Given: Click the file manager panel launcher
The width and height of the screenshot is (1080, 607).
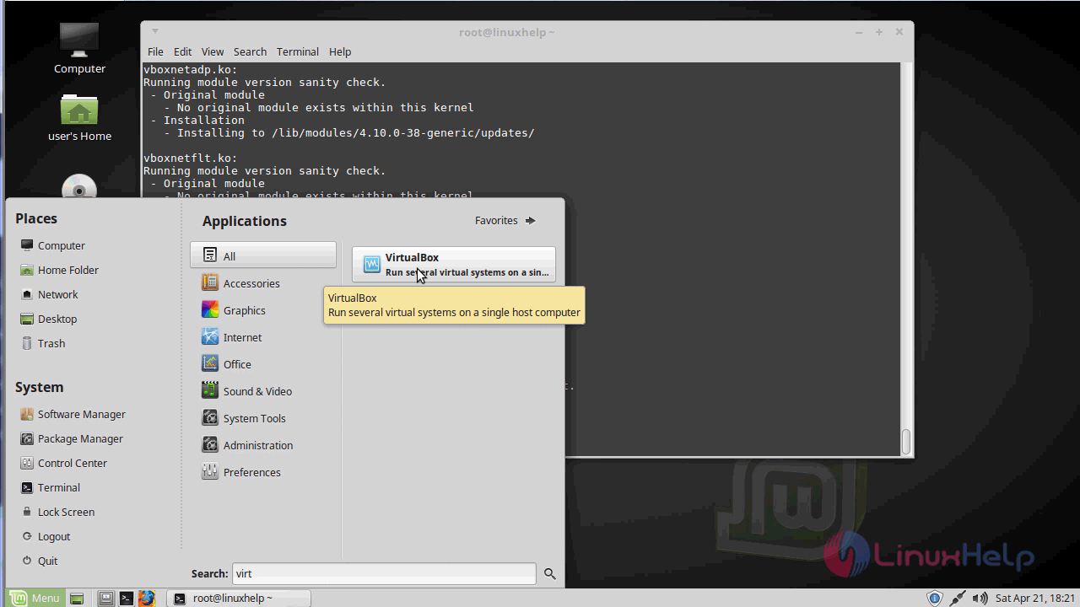Looking at the screenshot, I should [105, 599].
